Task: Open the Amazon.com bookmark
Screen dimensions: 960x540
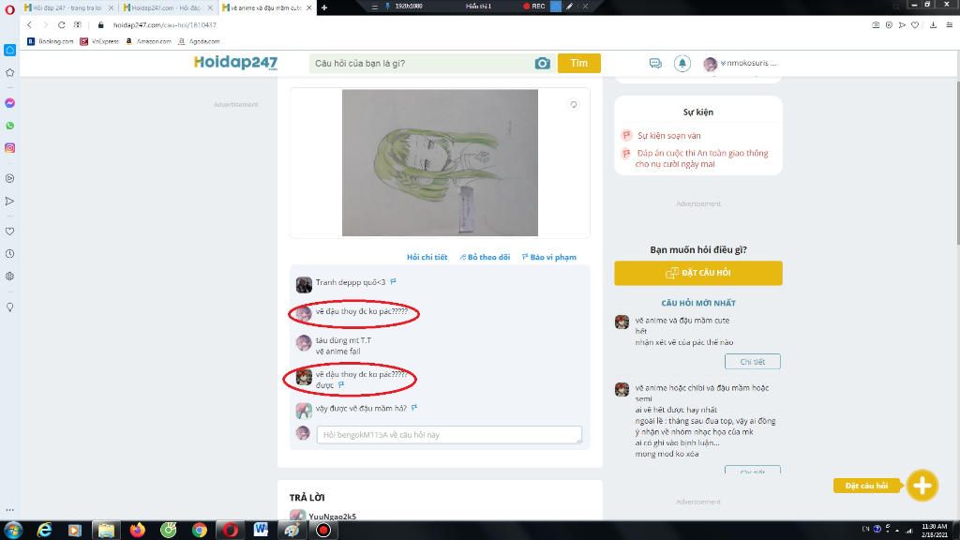Action: (148, 41)
